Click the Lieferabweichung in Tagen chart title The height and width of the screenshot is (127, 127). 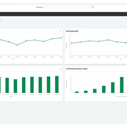click(77, 69)
